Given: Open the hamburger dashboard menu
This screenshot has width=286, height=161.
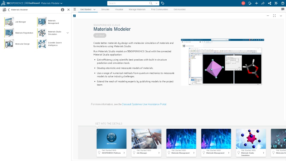Looking at the screenshot, I should (x=74, y=9).
